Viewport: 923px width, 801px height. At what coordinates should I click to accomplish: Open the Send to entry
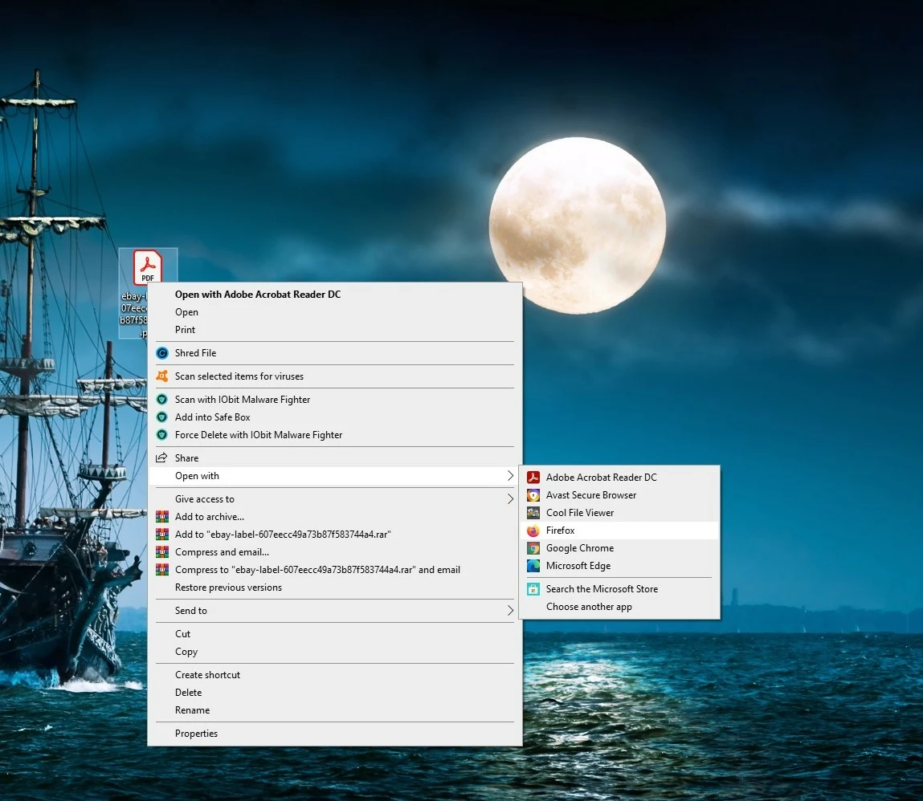coord(335,611)
